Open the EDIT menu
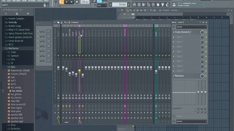The image size is (234, 131). click(x=9, y=1)
